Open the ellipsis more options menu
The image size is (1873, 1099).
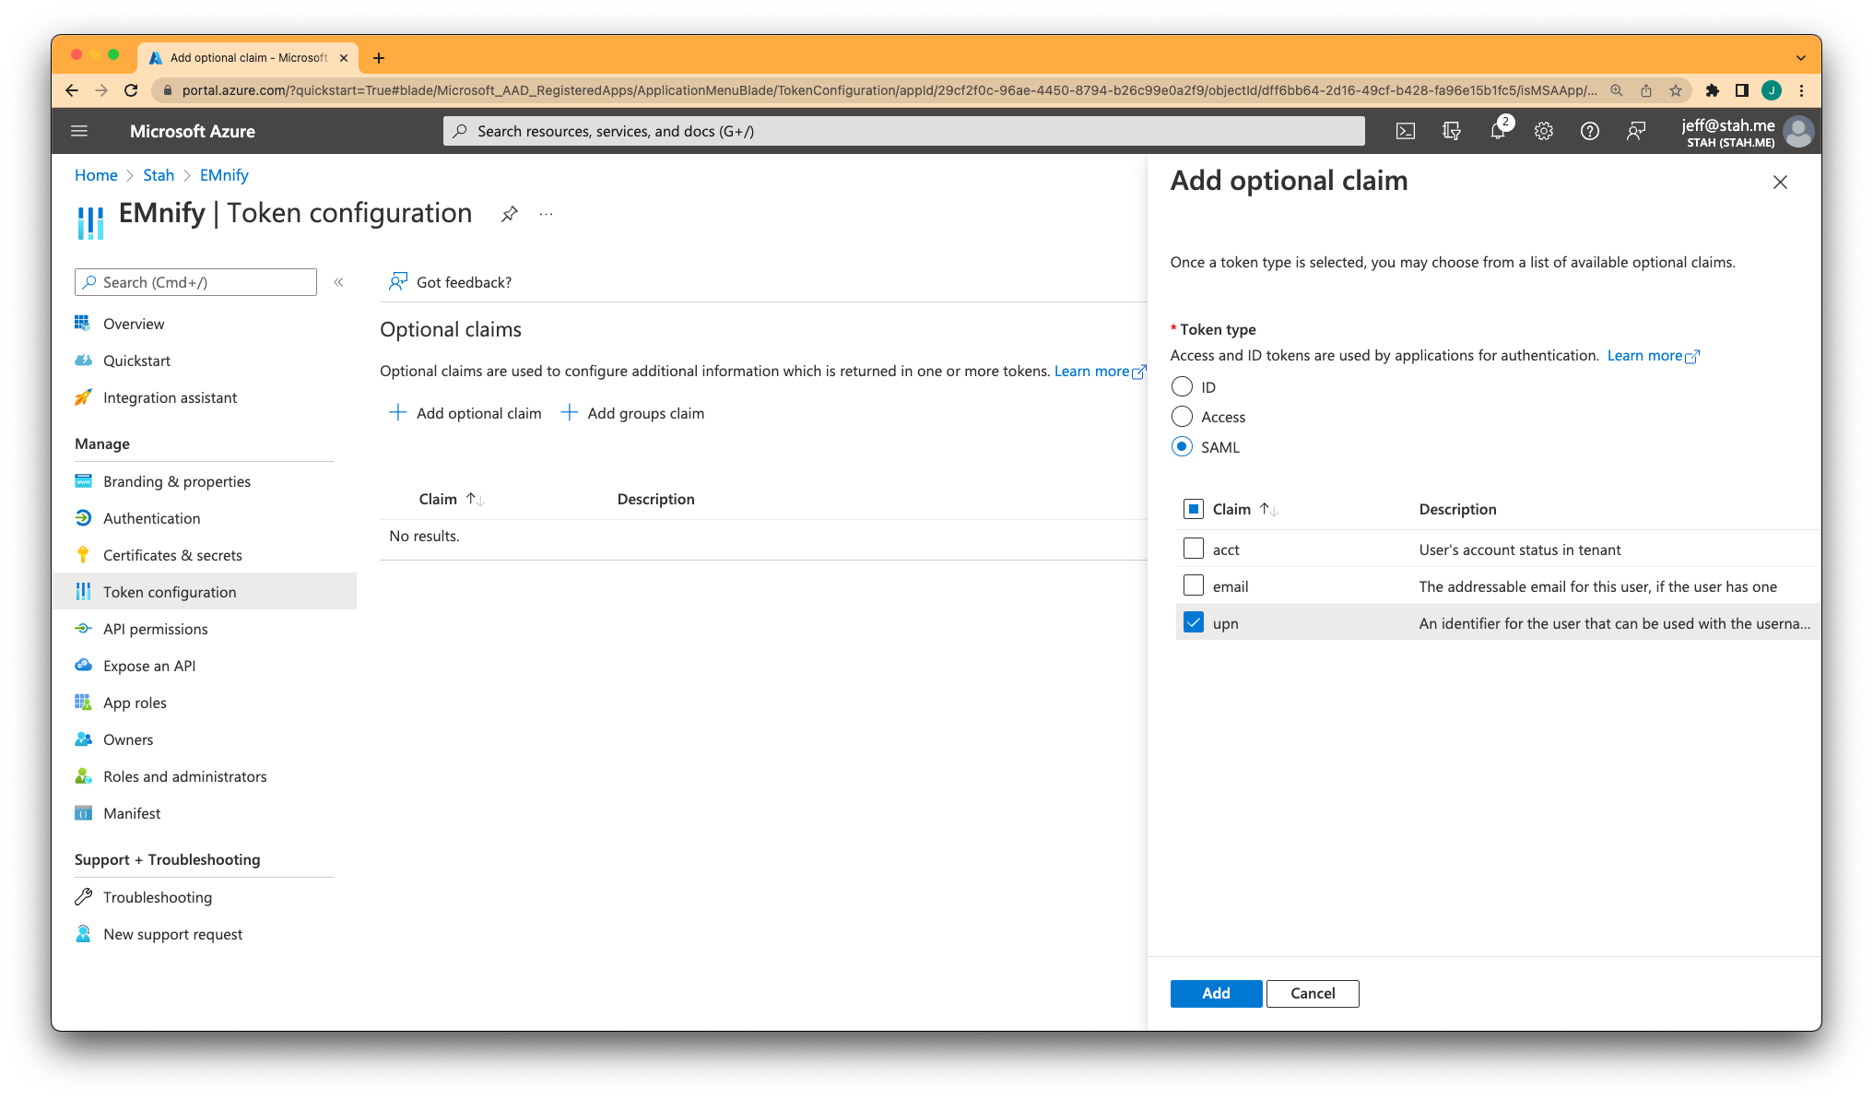point(547,214)
